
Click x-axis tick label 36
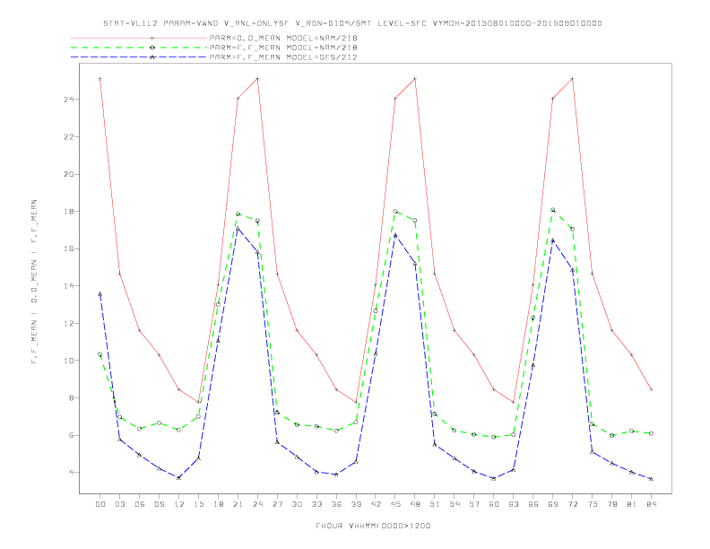[x=336, y=504]
